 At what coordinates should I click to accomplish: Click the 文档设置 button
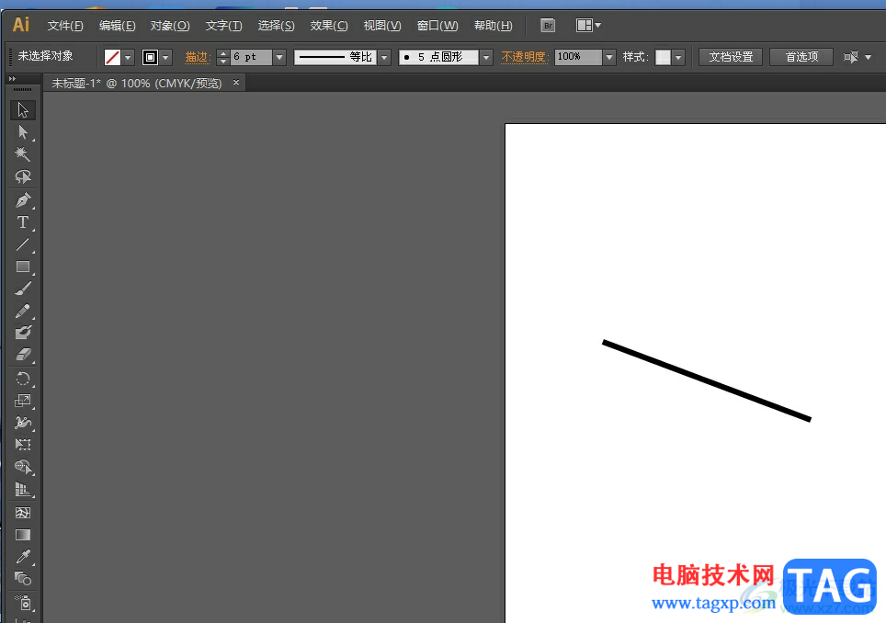coord(731,57)
